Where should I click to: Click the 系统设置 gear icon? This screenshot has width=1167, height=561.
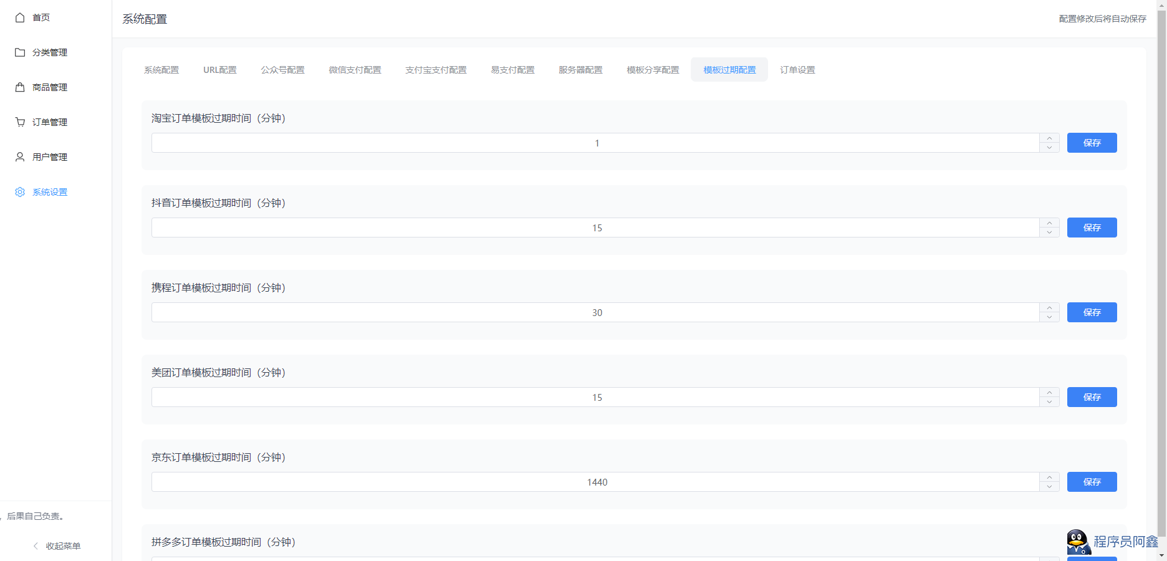(x=20, y=192)
